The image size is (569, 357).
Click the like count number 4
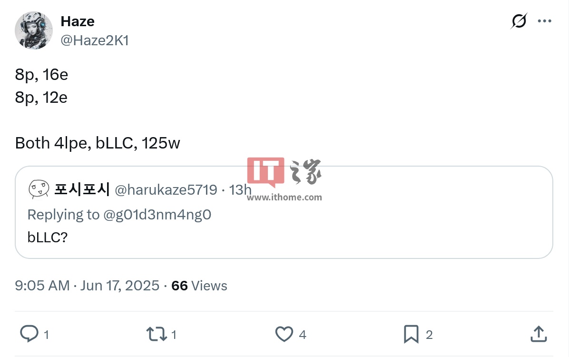pyautogui.click(x=303, y=335)
